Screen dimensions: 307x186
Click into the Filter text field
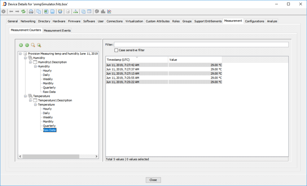[201, 45]
